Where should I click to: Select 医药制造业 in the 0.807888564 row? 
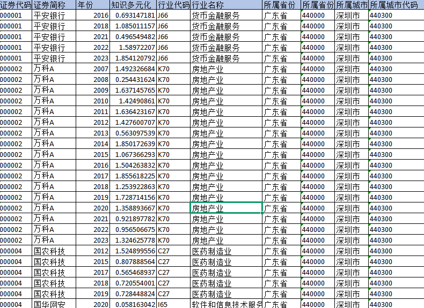226,261
